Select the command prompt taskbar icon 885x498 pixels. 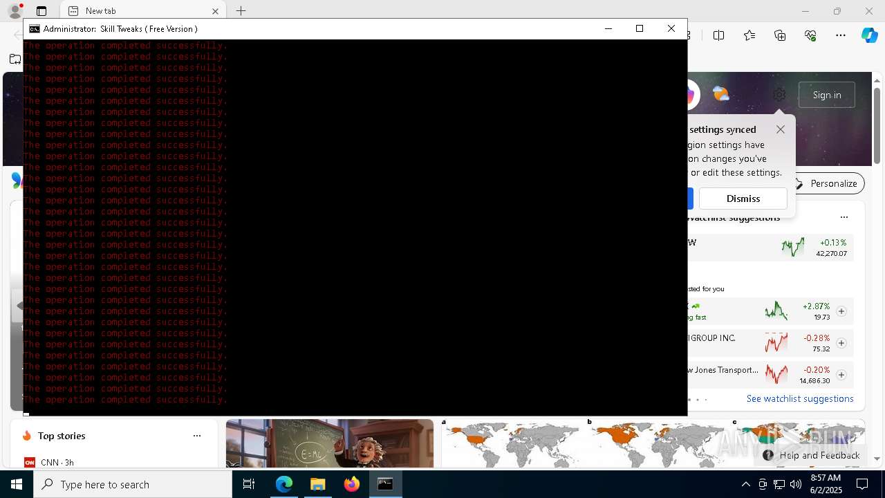pyautogui.click(x=385, y=484)
